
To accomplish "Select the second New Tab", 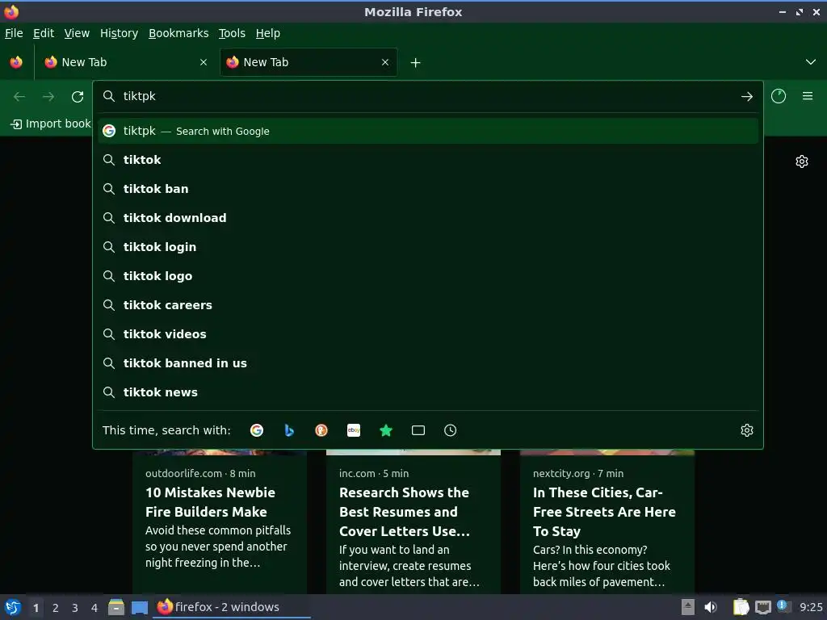I will pos(309,62).
